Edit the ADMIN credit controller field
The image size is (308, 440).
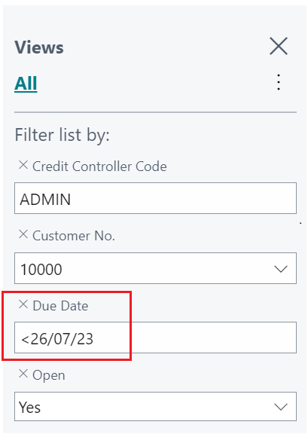pyautogui.click(x=155, y=198)
